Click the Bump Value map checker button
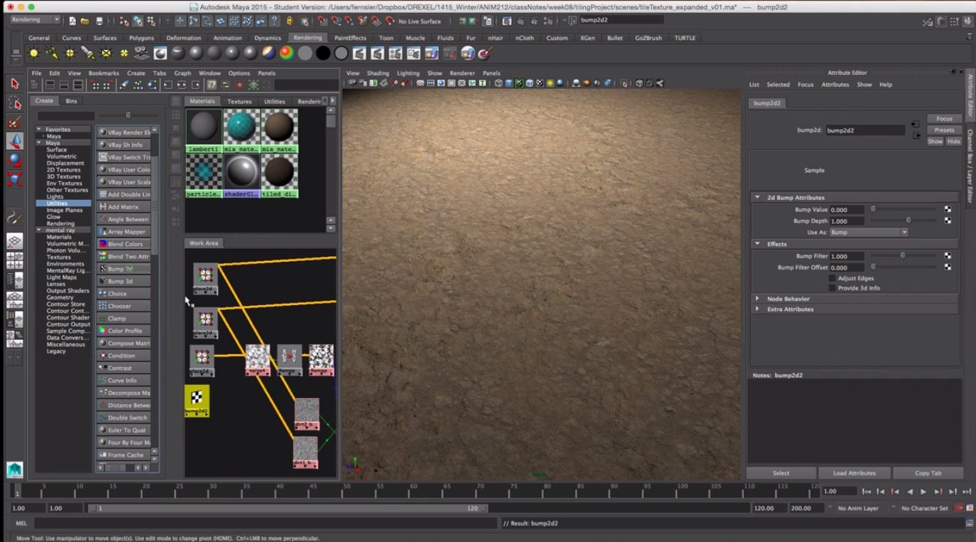Viewport: 976px width, 542px height. click(x=948, y=209)
